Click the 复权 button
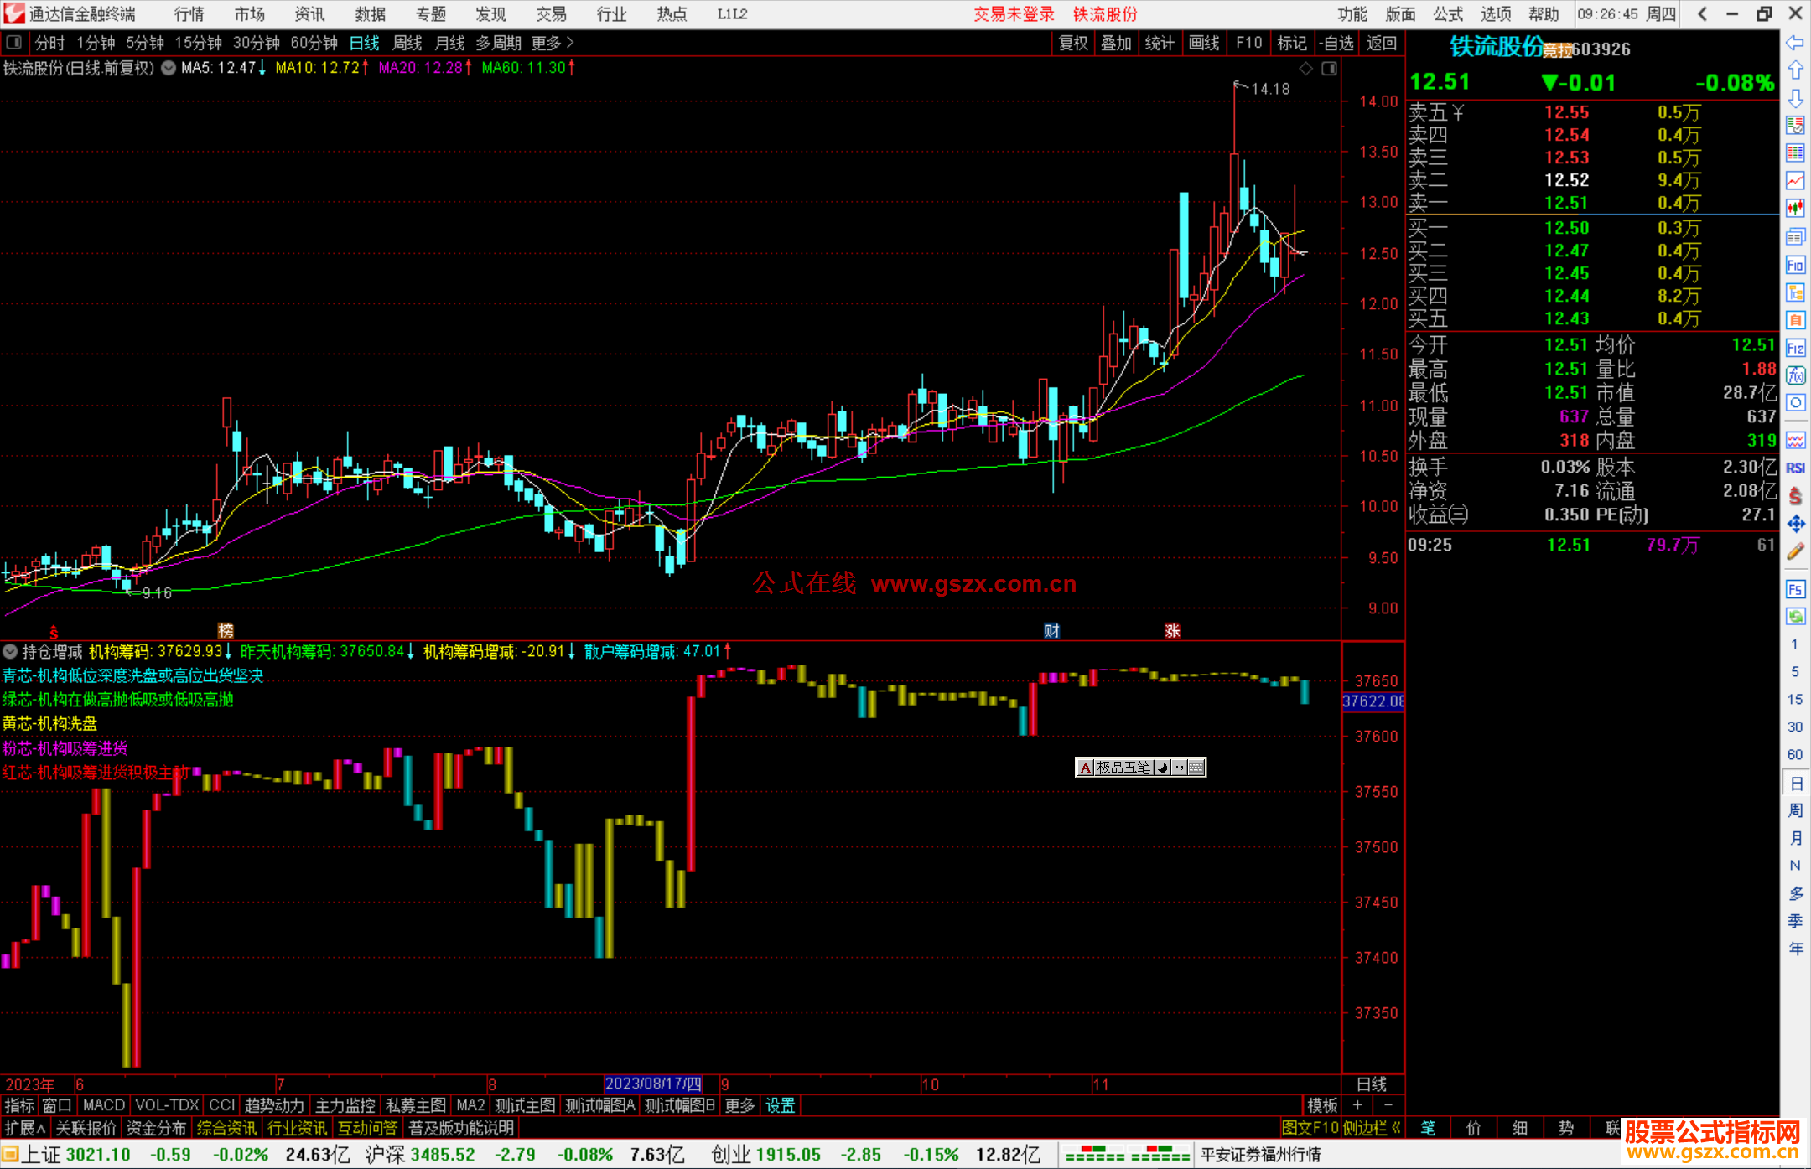1811x1169 pixels. pos(1073,42)
